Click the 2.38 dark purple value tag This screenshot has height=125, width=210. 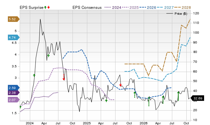pyautogui.click(x=14, y=93)
